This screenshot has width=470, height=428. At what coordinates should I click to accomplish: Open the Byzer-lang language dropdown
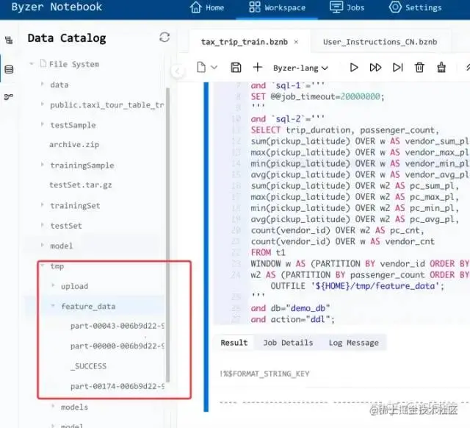click(x=300, y=68)
